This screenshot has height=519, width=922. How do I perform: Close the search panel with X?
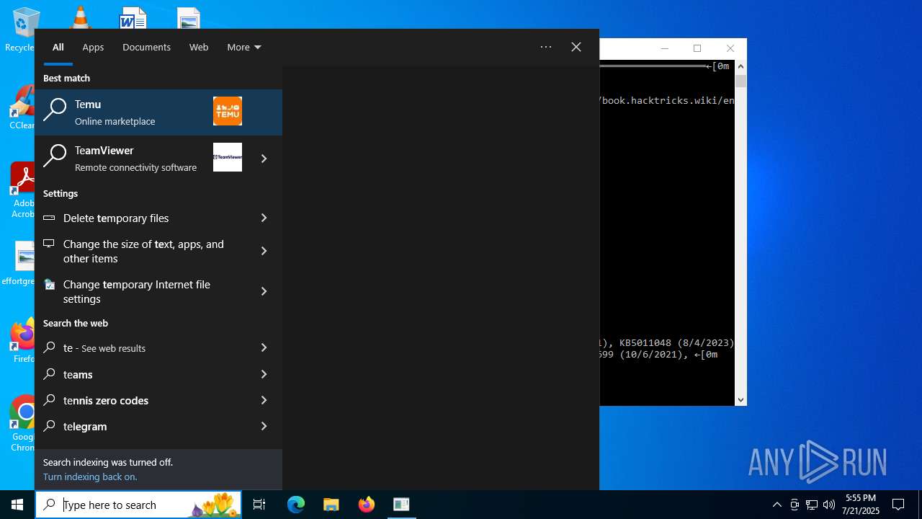pyautogui.click(x=576, y=47)
